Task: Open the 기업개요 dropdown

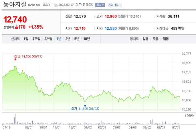Action: [114, 5]
